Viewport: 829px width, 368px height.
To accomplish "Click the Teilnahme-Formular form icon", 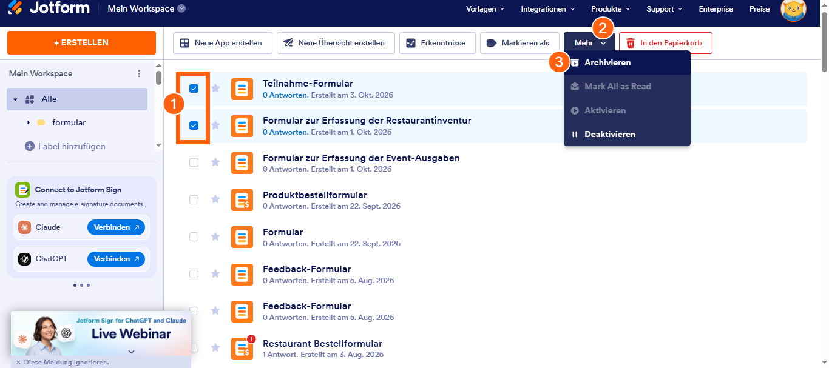I will [242, 89].
